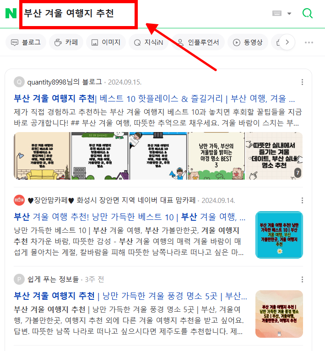The height and width of the screenshot is (351, 325).
Task: Expand the keyboard input dropdown arrow
Action: point(289,13)
